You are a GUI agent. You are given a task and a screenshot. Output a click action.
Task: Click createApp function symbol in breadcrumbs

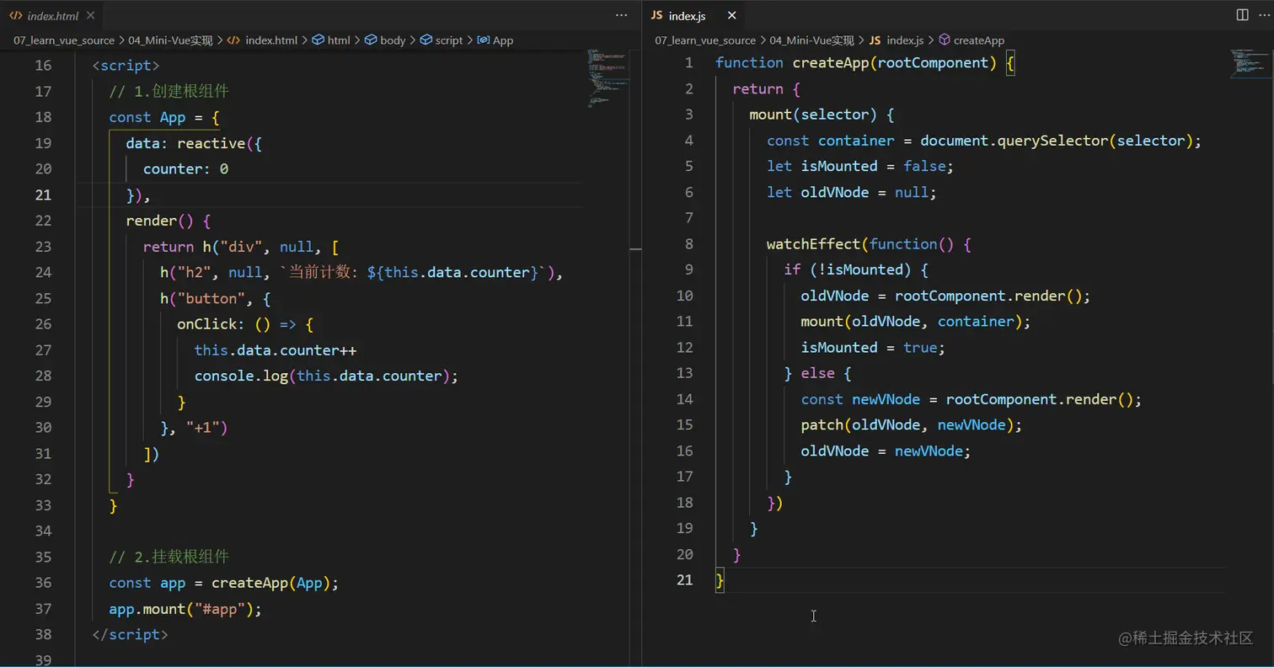point(978,40)
